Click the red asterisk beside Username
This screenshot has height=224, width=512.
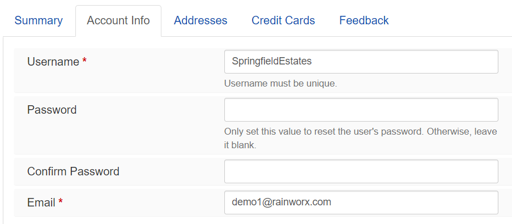(84, 61)
